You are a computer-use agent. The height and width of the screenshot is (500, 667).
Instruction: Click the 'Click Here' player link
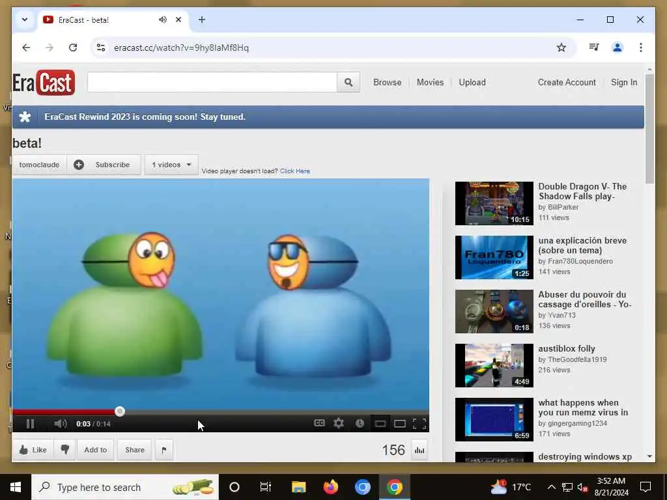295,171
